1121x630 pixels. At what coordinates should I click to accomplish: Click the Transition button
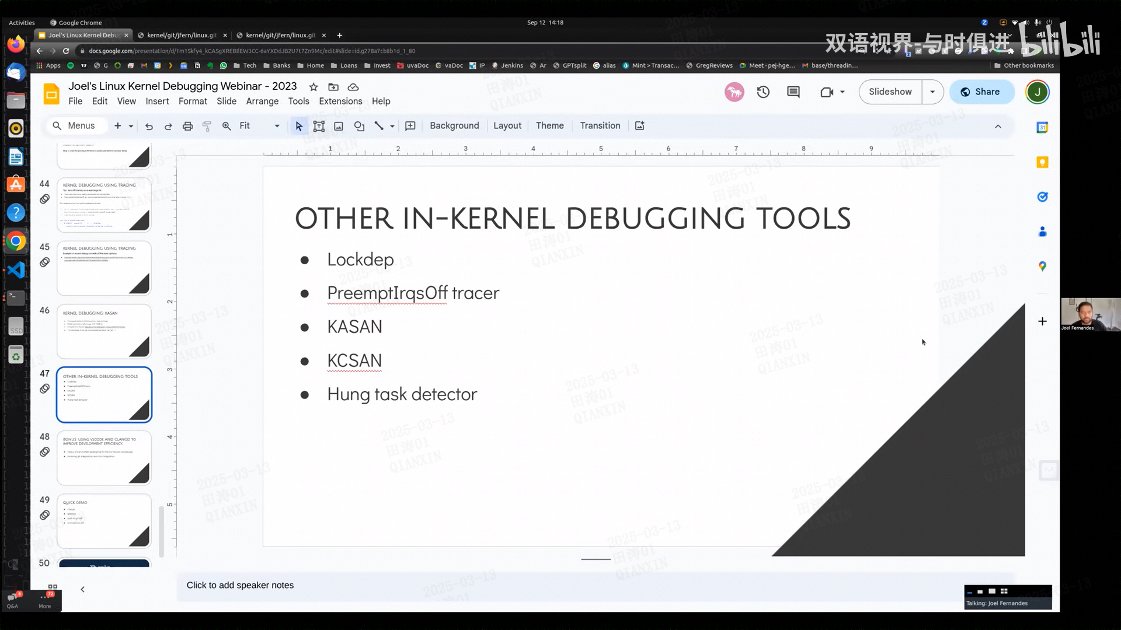point(600,126)
